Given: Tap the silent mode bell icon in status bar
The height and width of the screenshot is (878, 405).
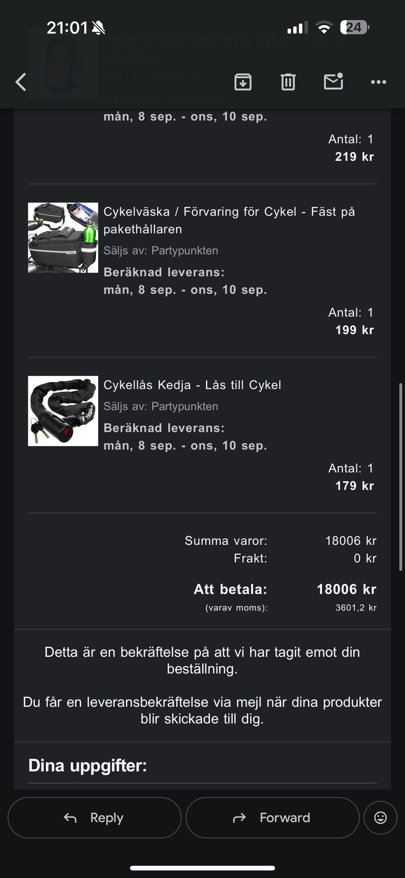Looking at the screenshot, I should (99, 28).
